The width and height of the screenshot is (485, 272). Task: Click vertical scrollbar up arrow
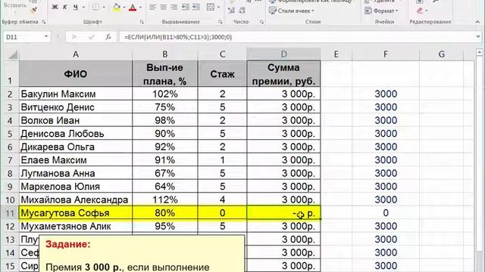click(x=479, y=52)
